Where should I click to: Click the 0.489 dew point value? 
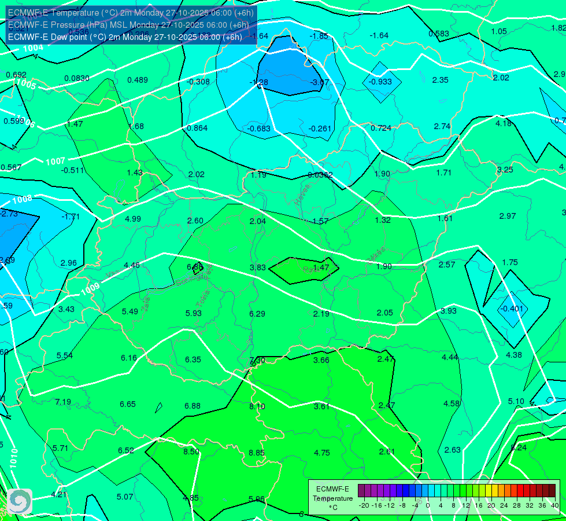[x=138, y=80]
